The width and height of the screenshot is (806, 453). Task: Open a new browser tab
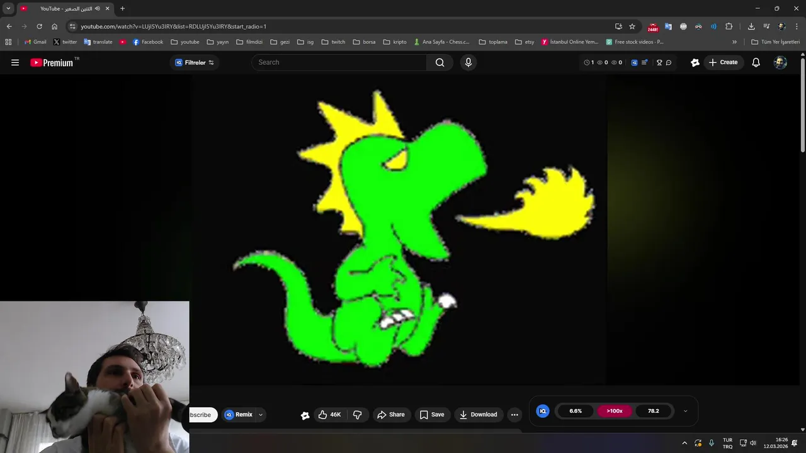tap(122, 9)
